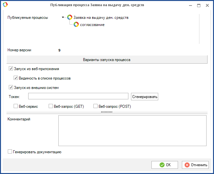Toggle Видимость в списке процессов checkbox
The width and height of the screenshot is (214, 174).
point(16,78)
